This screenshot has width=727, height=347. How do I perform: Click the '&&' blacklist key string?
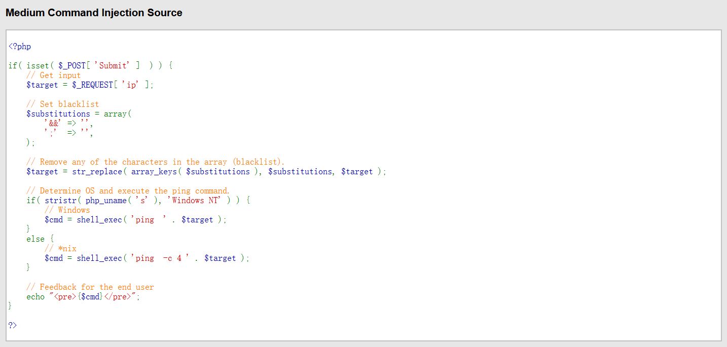[x=53, y=124]
